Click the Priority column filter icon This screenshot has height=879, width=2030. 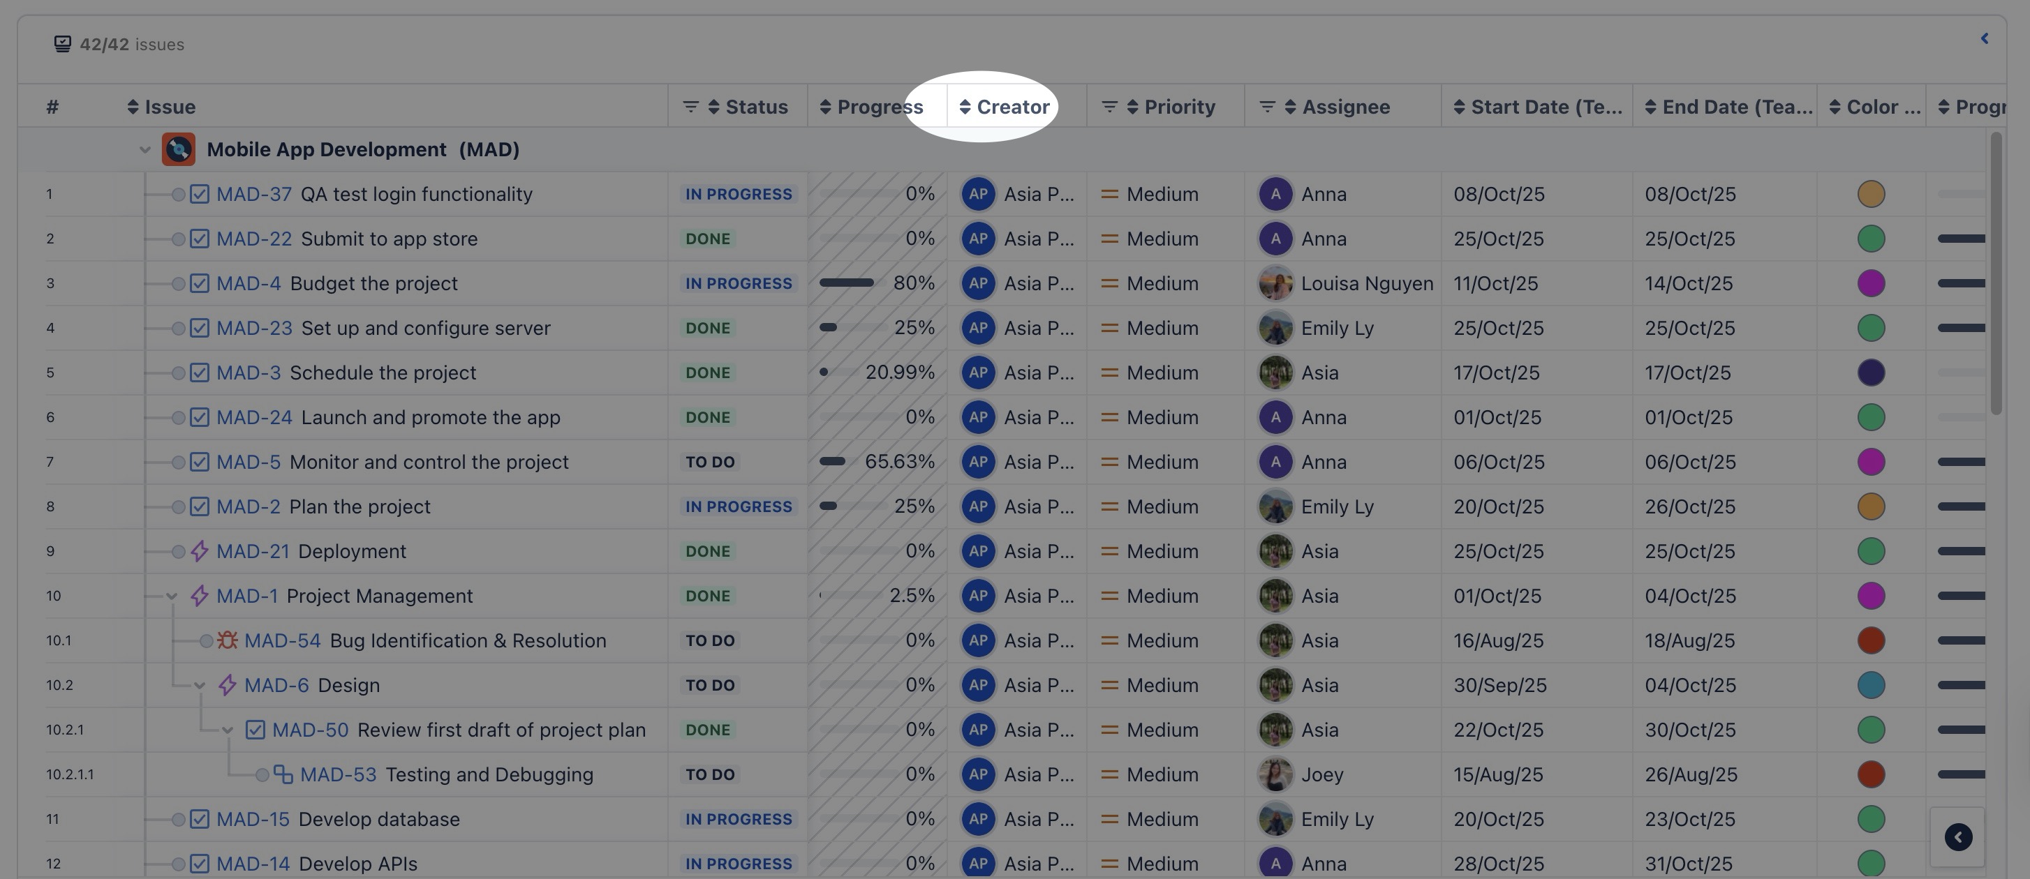coord(1109,106)
